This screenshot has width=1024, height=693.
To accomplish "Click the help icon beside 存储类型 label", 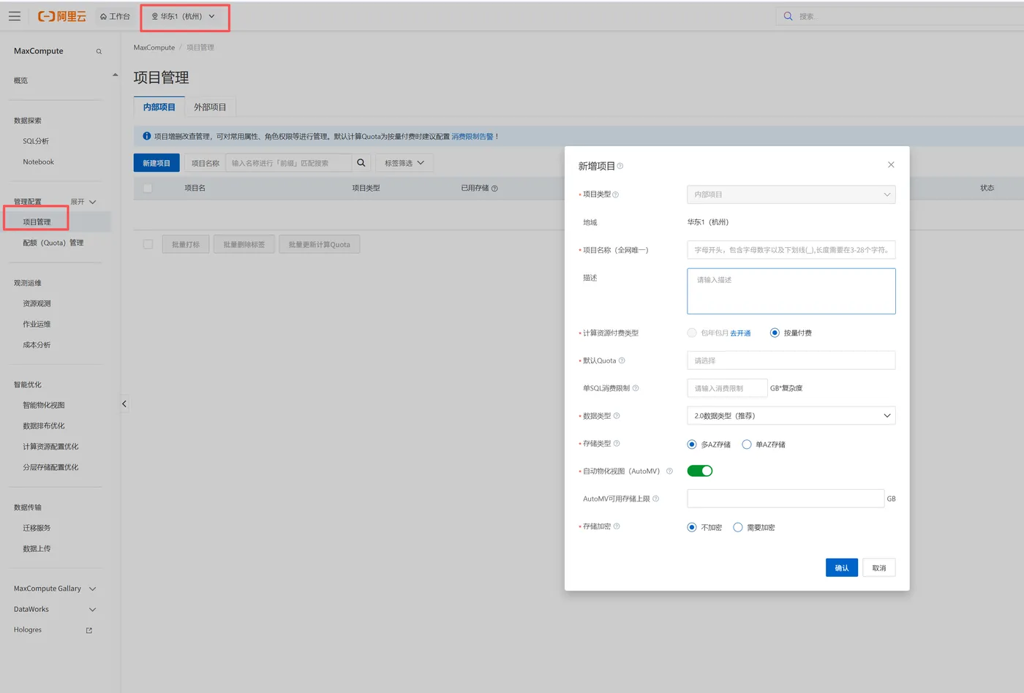I will click(x=617, y=444).
